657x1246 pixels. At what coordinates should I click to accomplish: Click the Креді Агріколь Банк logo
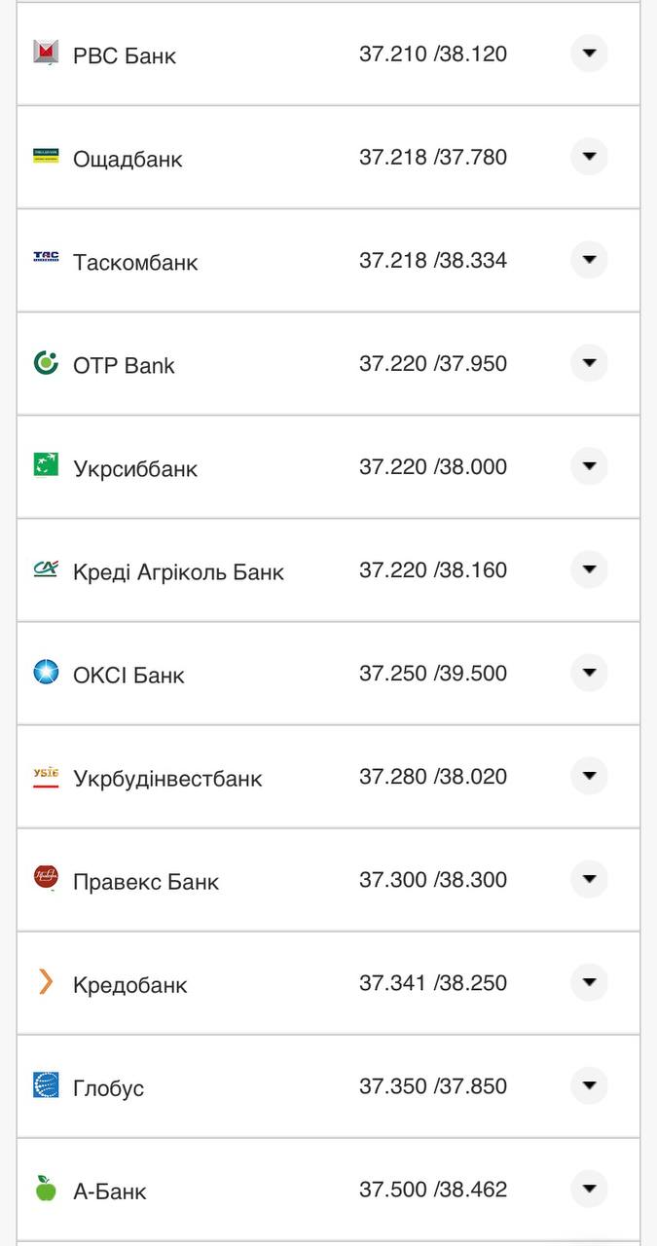click(46, 569)
